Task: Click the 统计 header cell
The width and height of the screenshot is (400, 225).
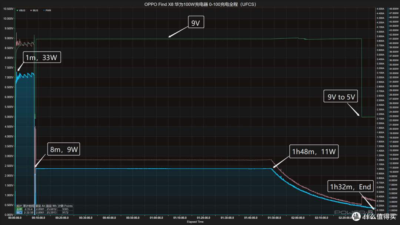Action: coord(19,206)
